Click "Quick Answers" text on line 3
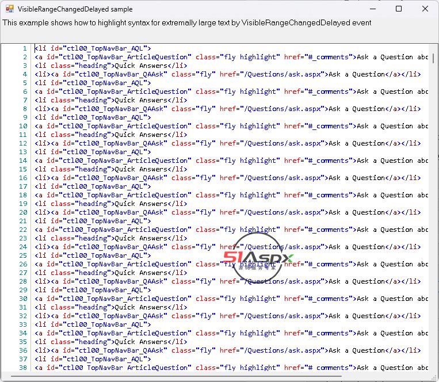The height and width of the screenshot is (382, 439). [x=141, y=66]
